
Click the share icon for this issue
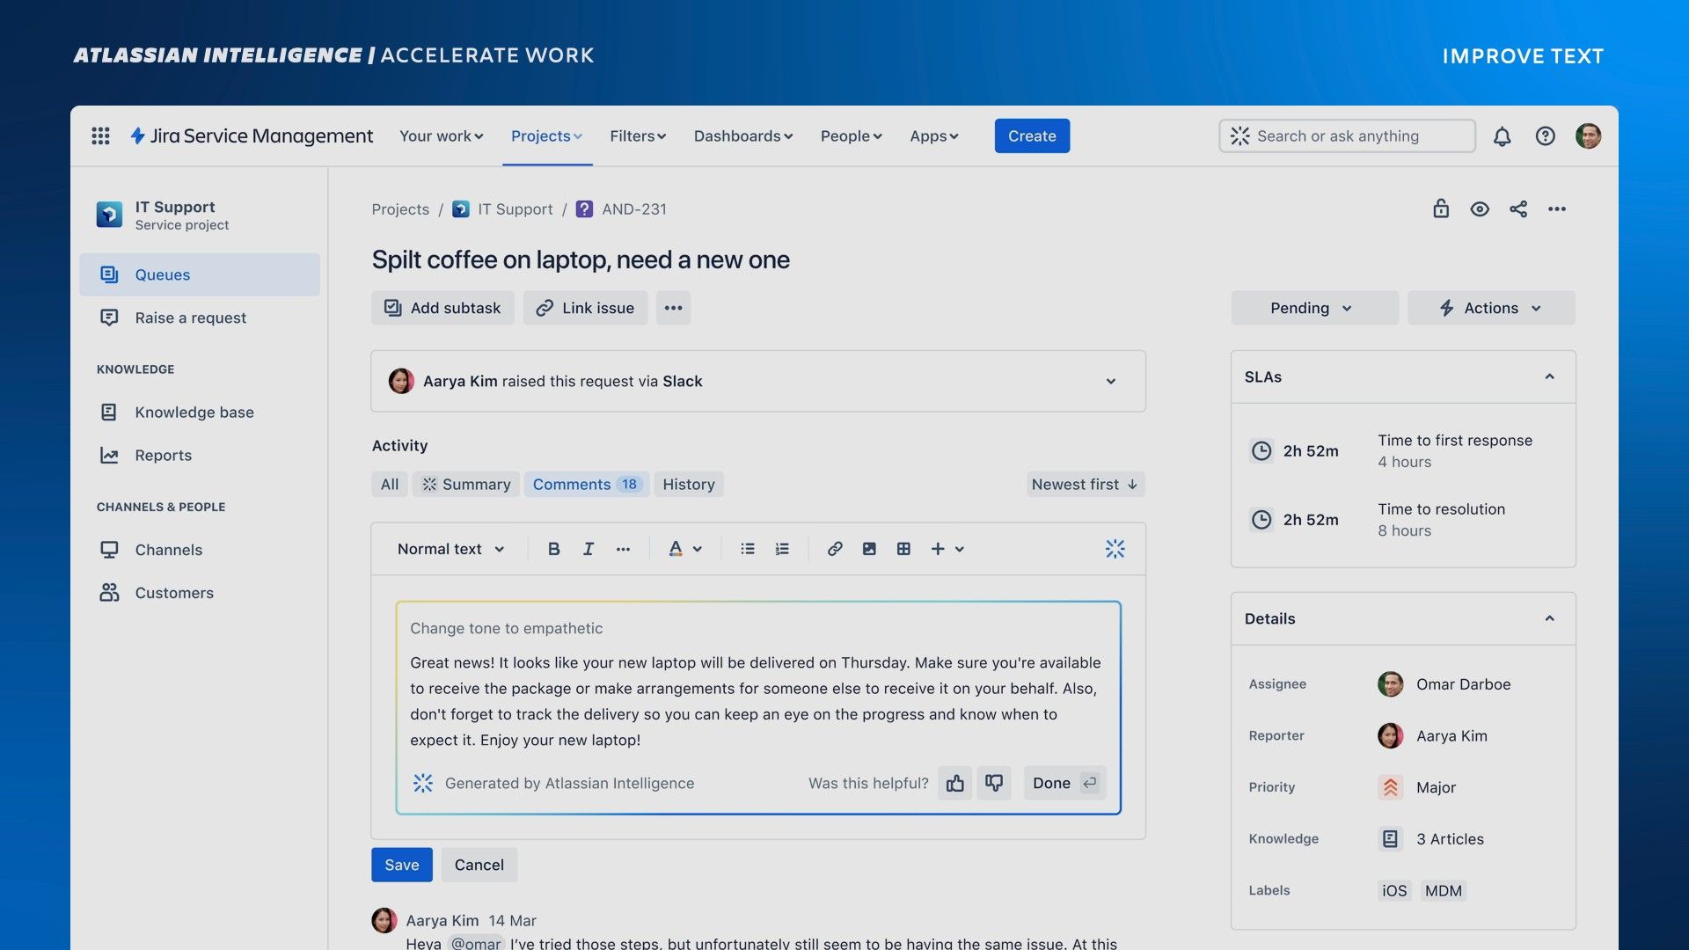coord(1517,209)
